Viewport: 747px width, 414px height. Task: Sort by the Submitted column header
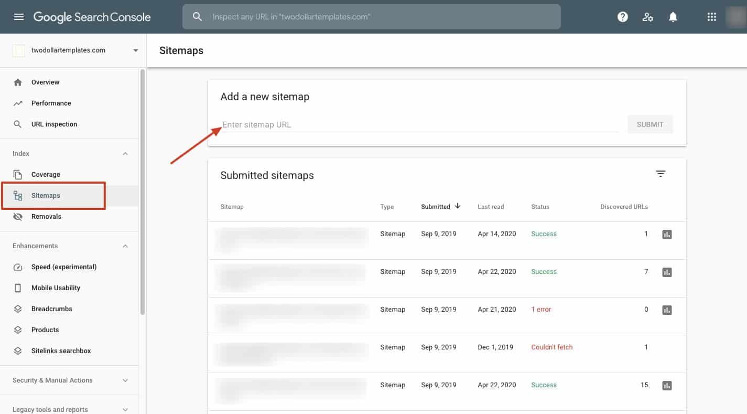(436, 207)
